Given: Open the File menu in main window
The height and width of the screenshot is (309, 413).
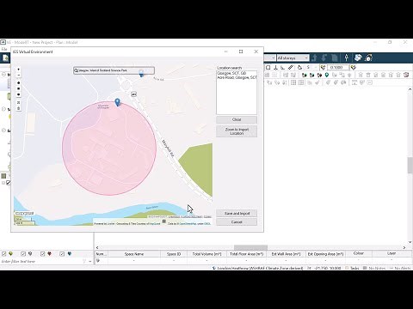Looking at the screenshot, I should 4,49.
